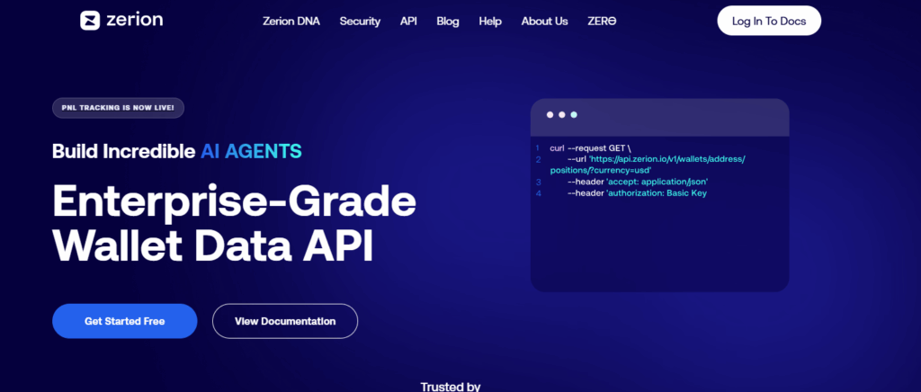
Task: Click the Log In To Docs button
Action: 769,21
